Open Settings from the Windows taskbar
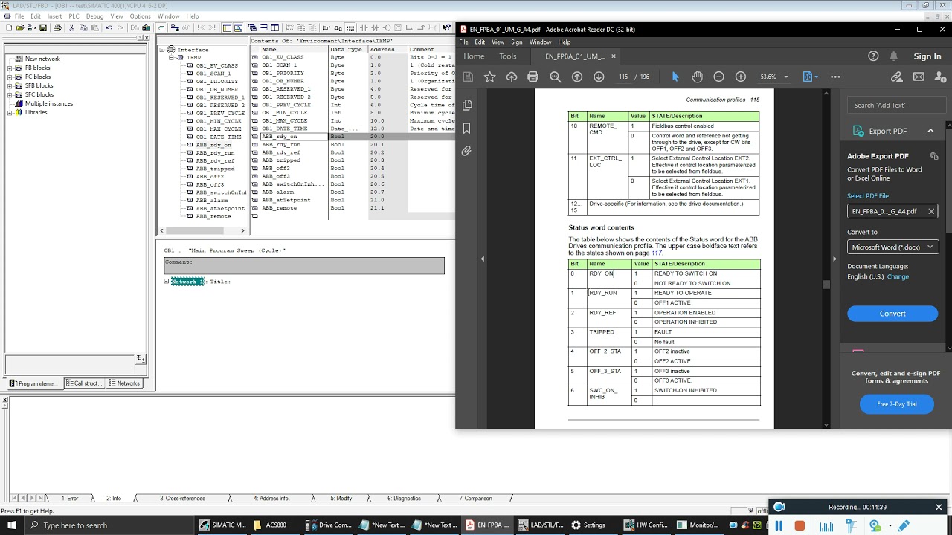This screenshot has width=952, height=535. (x=588, y=525)
